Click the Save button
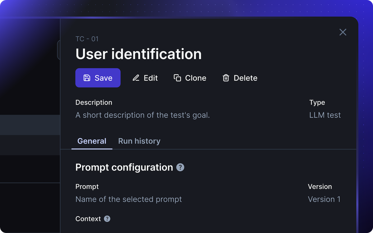This screenshot has width=373, height=233. click(98, 78)
